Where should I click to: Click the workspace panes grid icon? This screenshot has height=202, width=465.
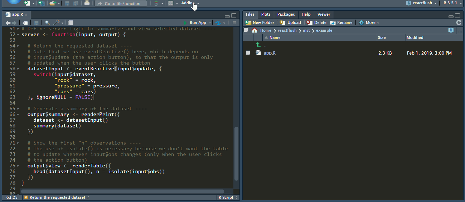[x=171, y=3]
